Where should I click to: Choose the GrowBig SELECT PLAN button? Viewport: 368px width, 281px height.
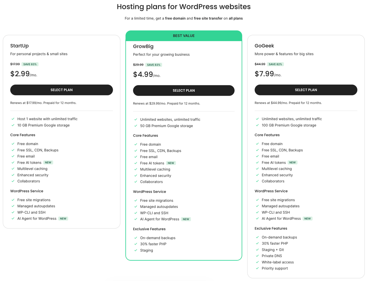[184, 90]
